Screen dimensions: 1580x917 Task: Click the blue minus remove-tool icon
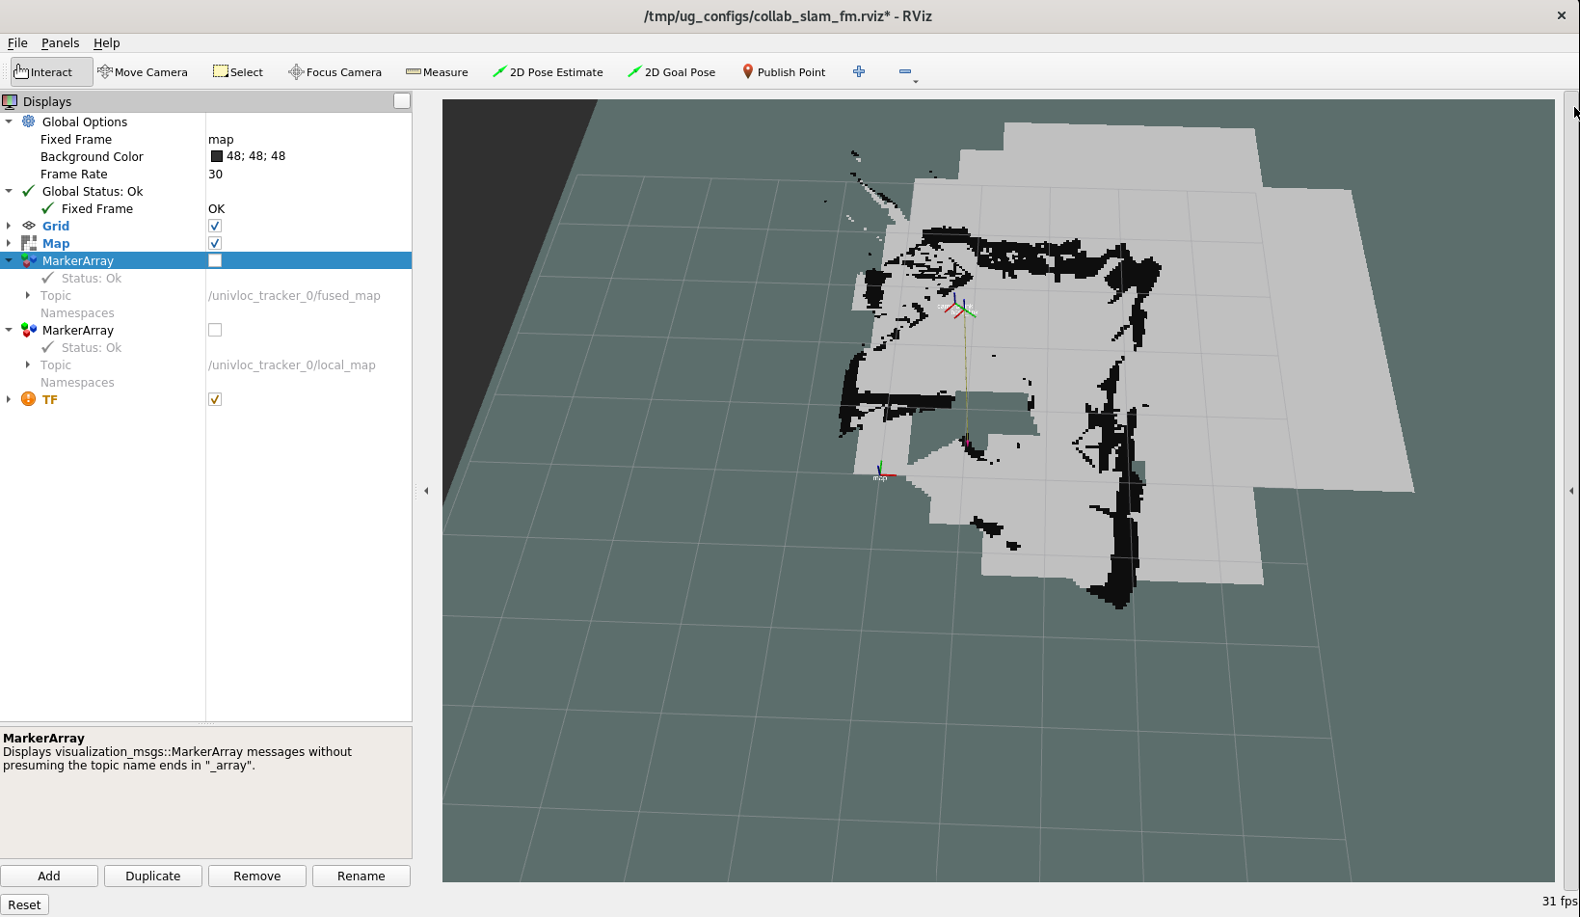pos(904,71)
